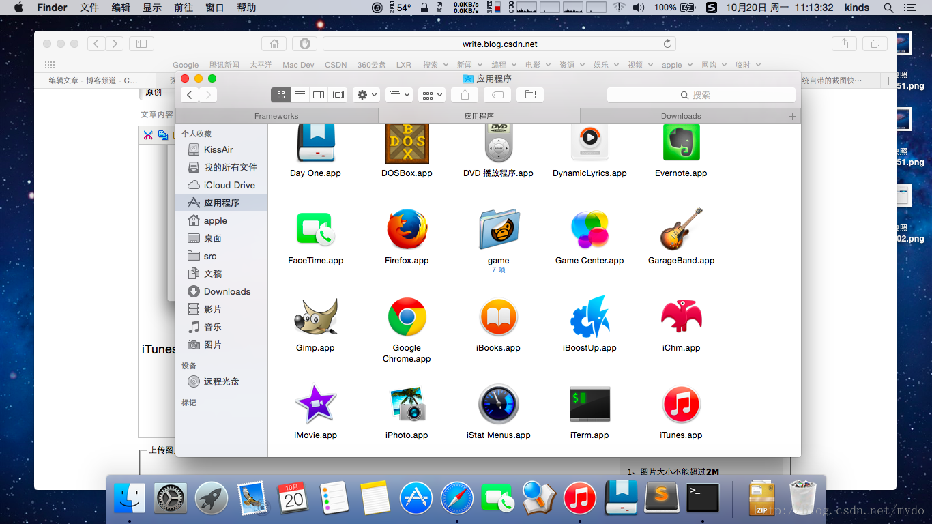Click Finder search field
The image size is (932, 524).
pyautogui.click(x=701, y=95)
